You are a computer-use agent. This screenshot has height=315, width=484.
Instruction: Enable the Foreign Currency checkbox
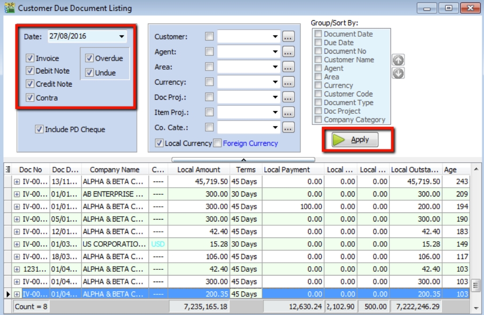[218, 143]
